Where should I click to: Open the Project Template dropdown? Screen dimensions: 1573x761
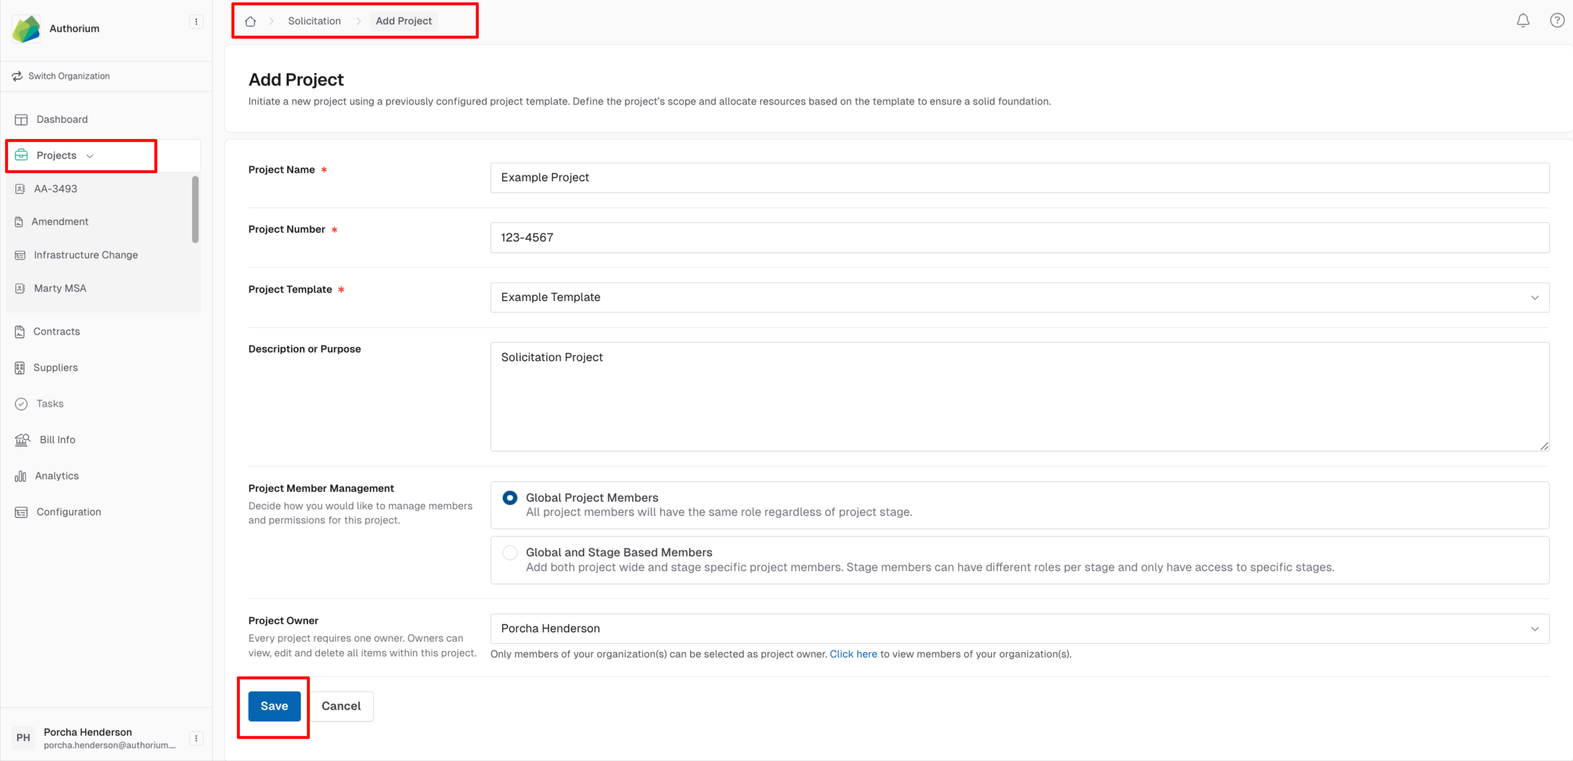coord(1019,297)
